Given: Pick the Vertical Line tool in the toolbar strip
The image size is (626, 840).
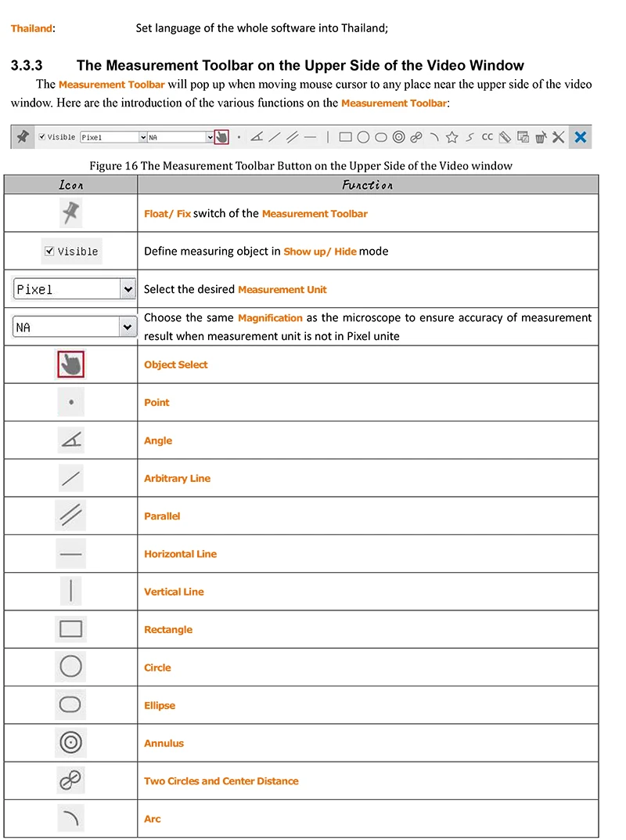Looking at the screenshot, I should pos(328,137).
